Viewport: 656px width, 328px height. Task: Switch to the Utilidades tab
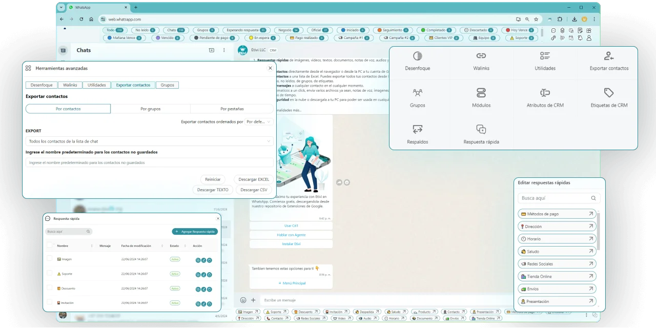tap(96, 85)
